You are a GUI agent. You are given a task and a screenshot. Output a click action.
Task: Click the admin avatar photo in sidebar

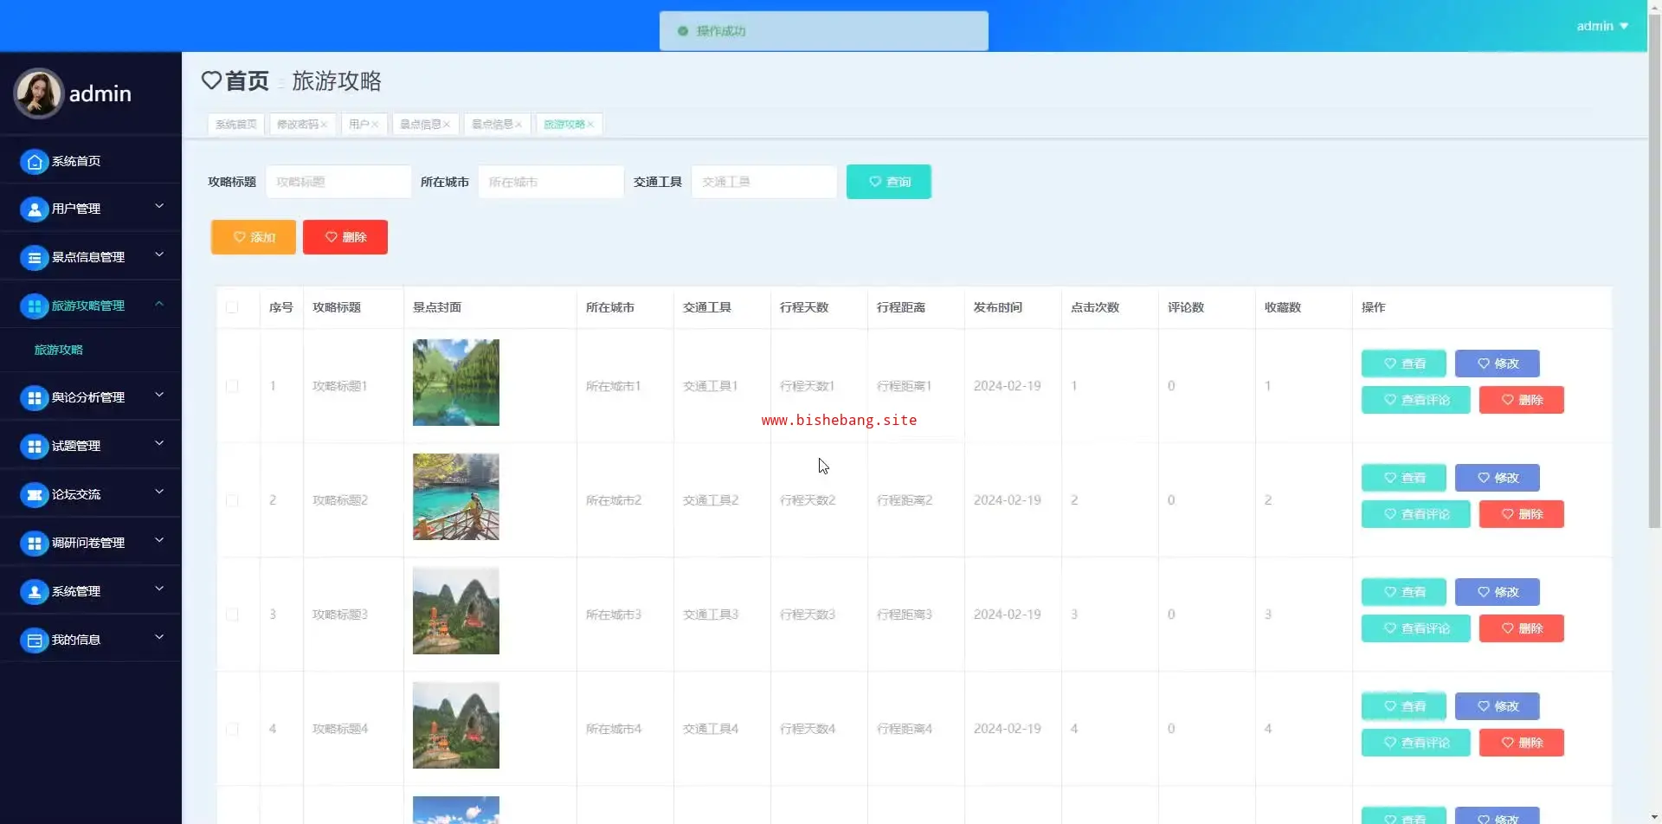coord(38,93)
